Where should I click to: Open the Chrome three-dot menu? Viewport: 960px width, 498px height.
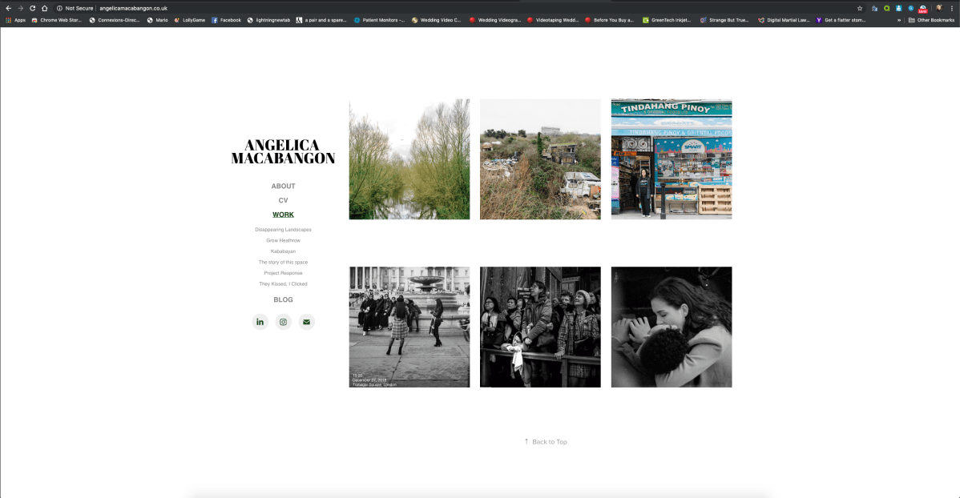952,8
